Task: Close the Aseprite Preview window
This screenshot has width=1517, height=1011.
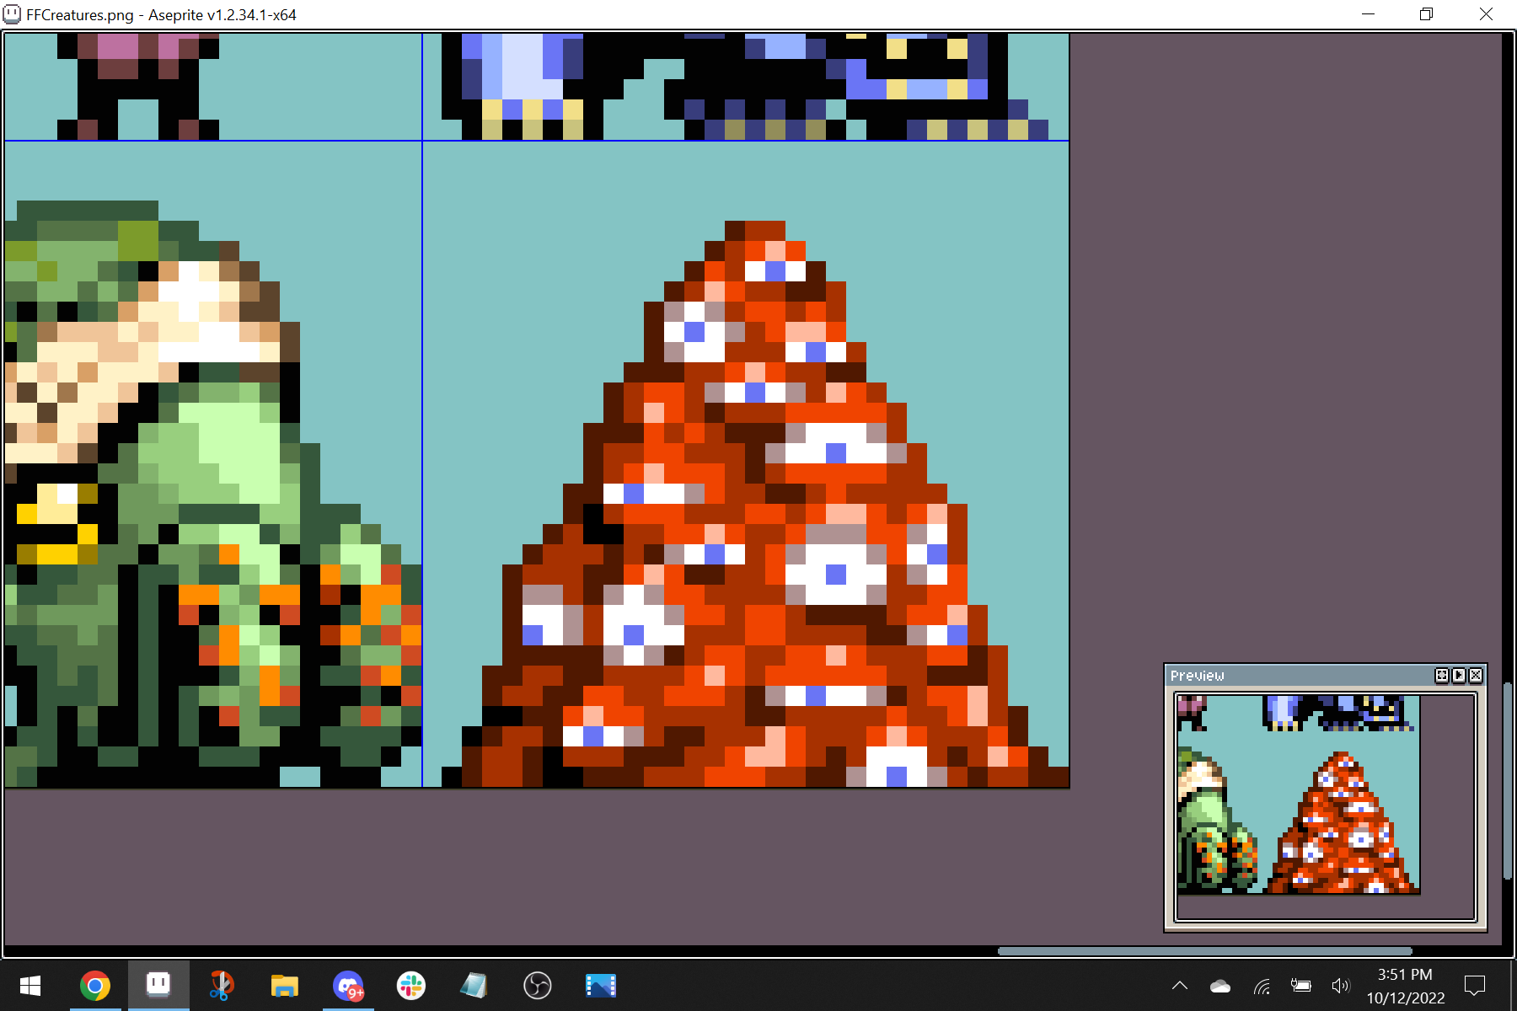Action: point(1476,676)
